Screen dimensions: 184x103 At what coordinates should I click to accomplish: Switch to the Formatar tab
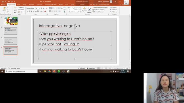pos(82,5)
